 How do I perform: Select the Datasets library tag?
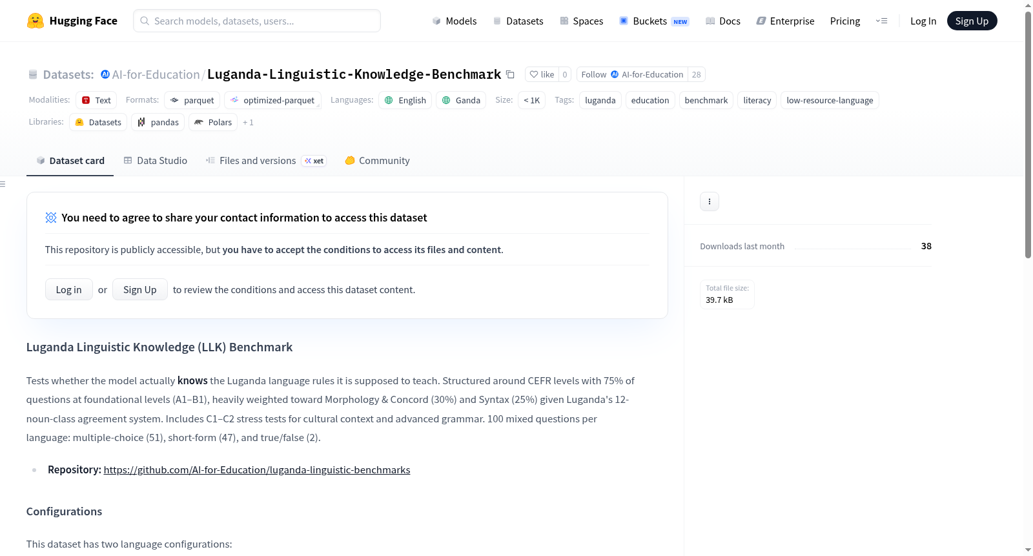click(x=98, y=122)
